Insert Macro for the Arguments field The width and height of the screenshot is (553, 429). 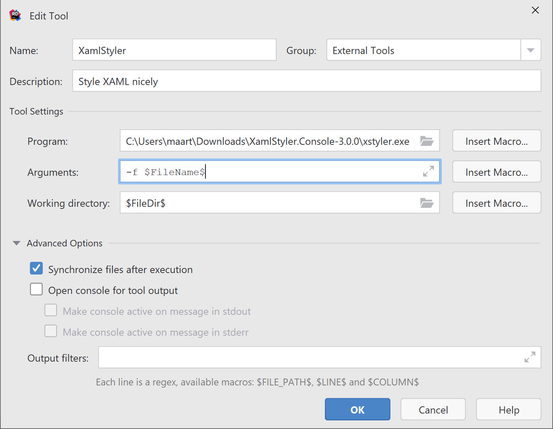click(x=497, y=172)
